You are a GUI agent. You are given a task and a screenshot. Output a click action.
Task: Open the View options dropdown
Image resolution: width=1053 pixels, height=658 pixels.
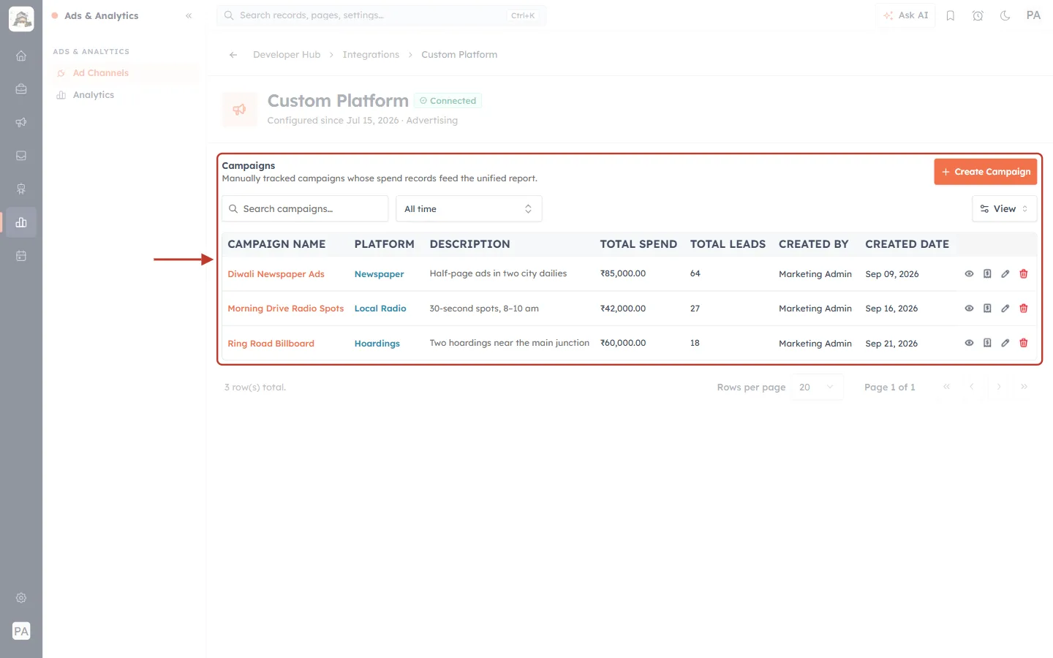(x=1004, y=209)
